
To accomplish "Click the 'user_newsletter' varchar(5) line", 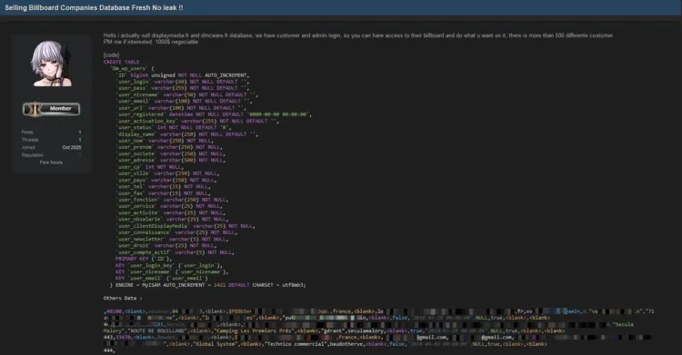I will (x=172, y=239).
